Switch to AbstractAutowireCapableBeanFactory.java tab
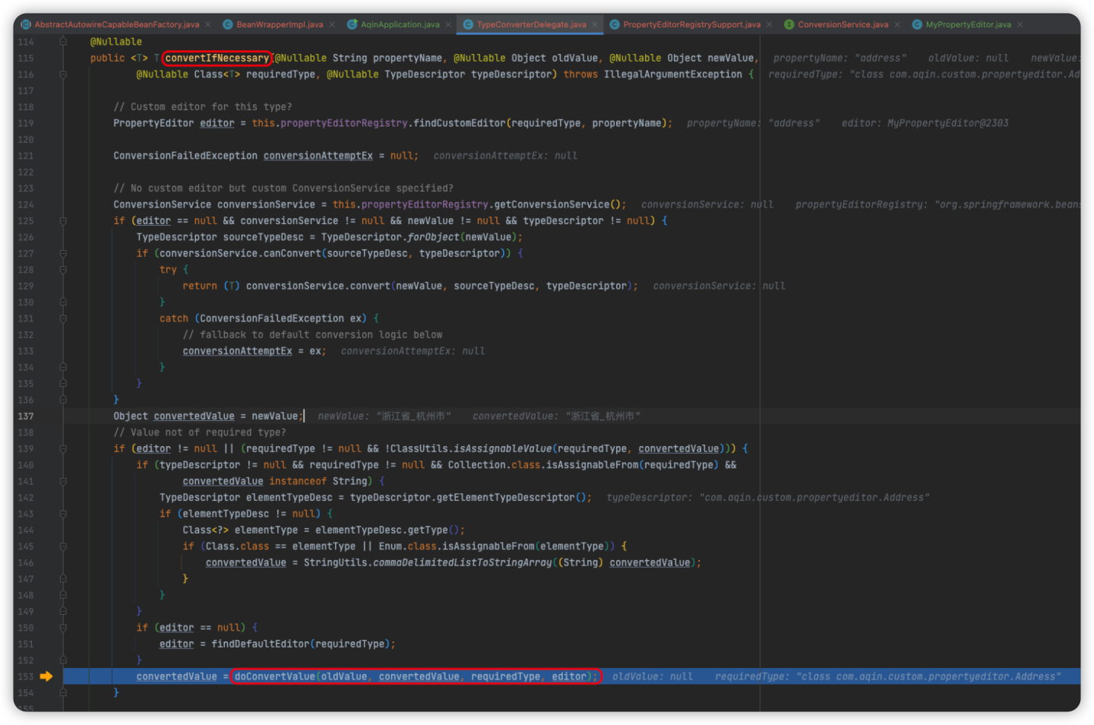The width and height of the screenshot is (1094, 725). click(117, 24)
